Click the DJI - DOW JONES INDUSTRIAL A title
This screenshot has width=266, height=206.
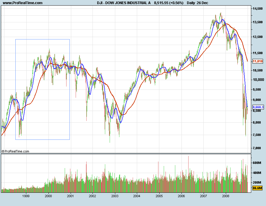124,3
